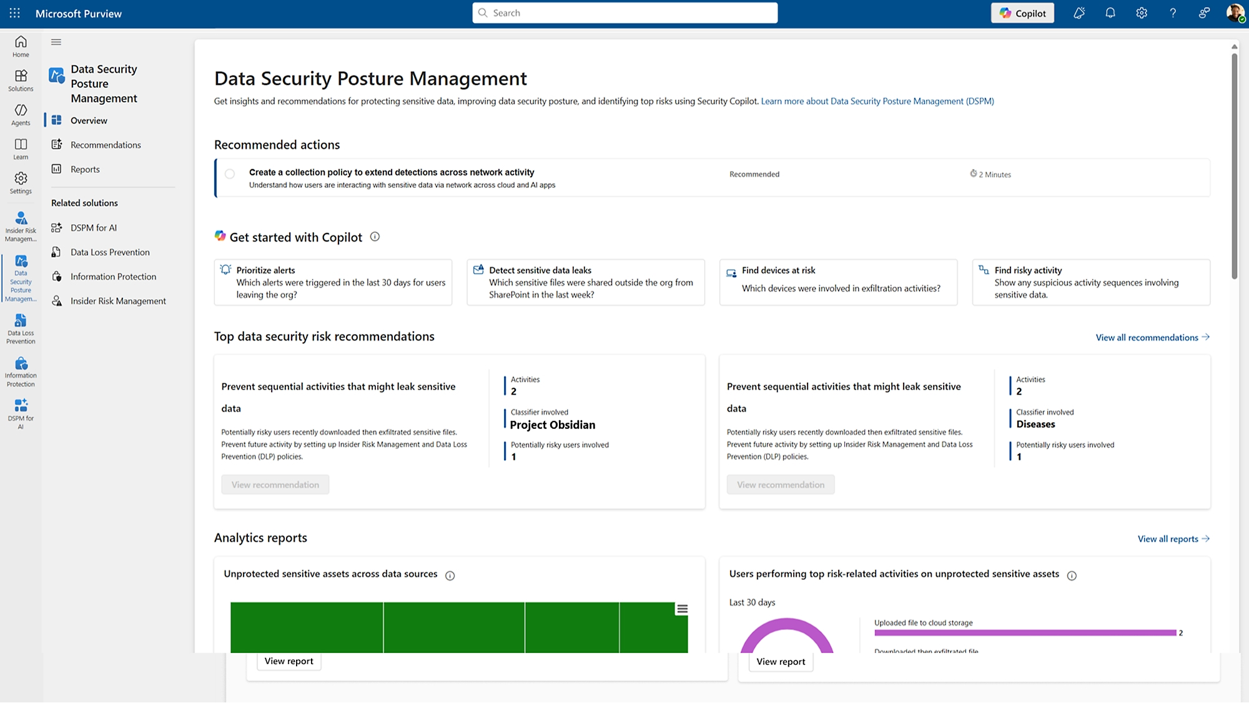Open the notifications bell
This screenshot has height=703, width=1249.
pos(1110,13)
